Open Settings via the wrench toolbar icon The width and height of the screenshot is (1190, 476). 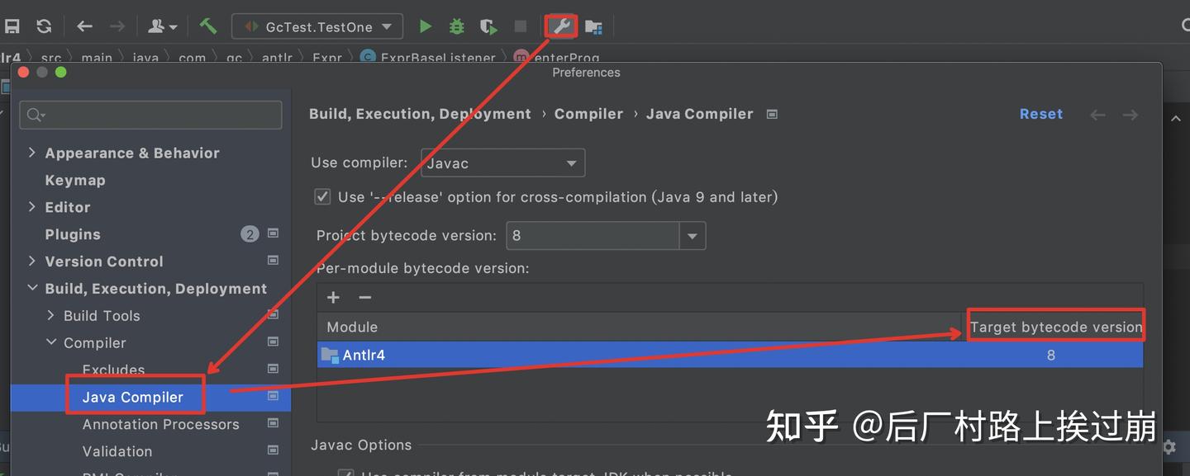pyautogui.click(x=560, y=26)
